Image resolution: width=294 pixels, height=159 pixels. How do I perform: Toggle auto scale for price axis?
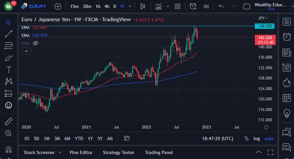[269, 138]
